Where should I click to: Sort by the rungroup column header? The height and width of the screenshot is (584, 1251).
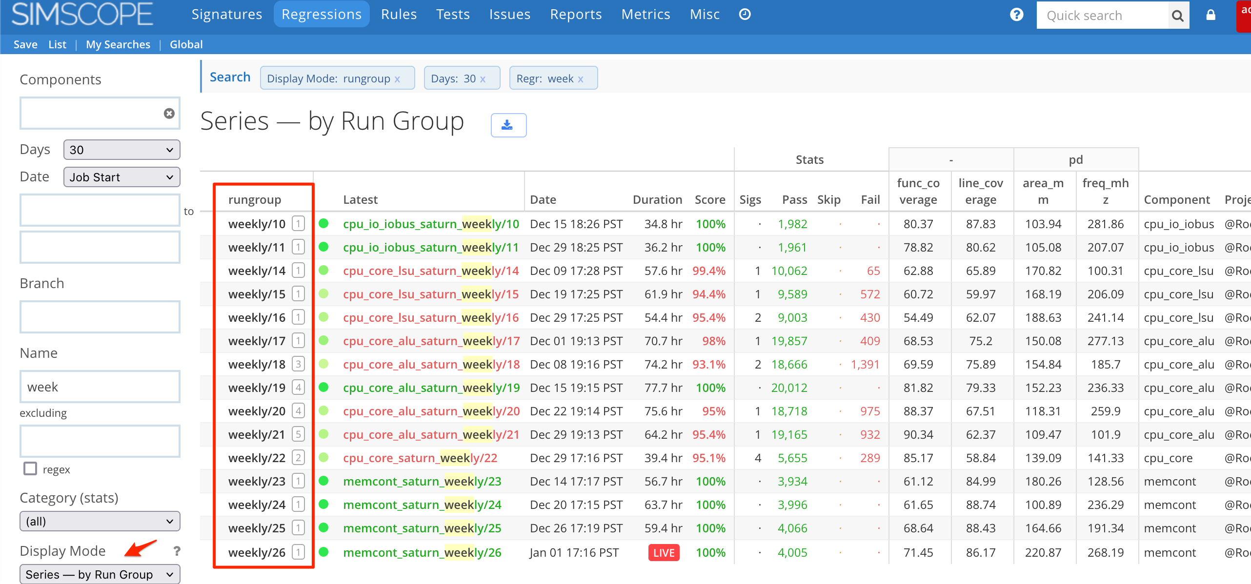pyautogui.click(x=255, y=199)
